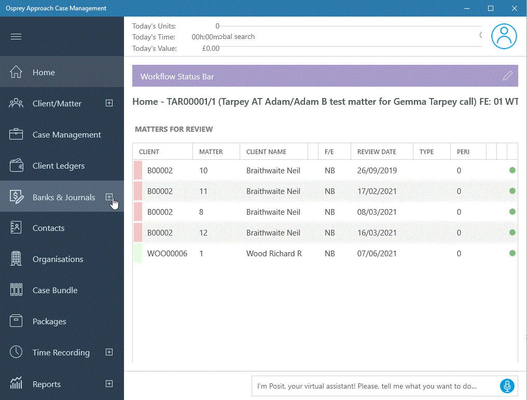Click the Banks & Journals dollar icon
527x400 pixels.
click(16, 197)
